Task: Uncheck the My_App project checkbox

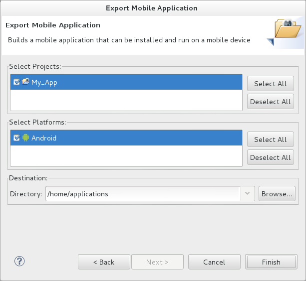Action: [x=16, y=82]
